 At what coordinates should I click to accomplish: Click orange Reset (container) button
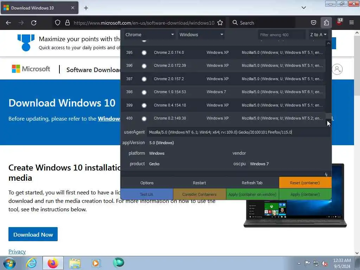pyautogui.click(x=305, y=183)
